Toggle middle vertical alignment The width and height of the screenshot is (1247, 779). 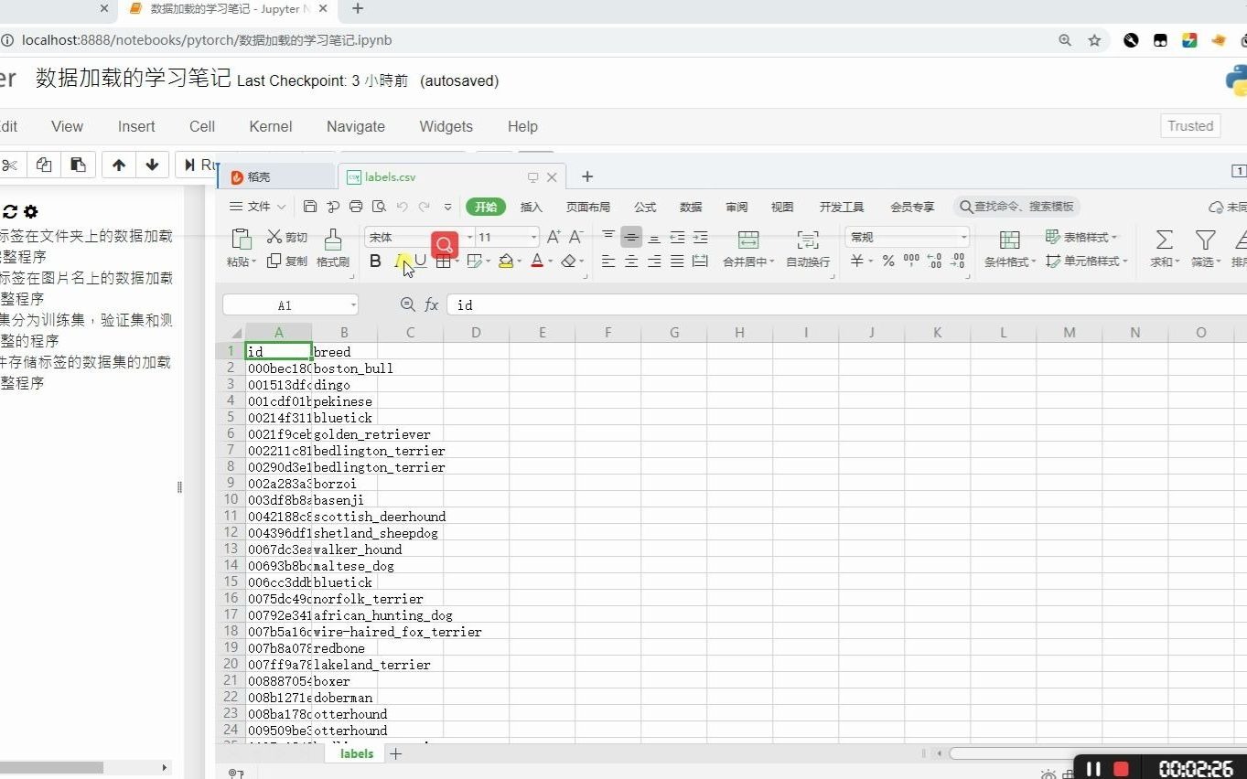(631, 237)
